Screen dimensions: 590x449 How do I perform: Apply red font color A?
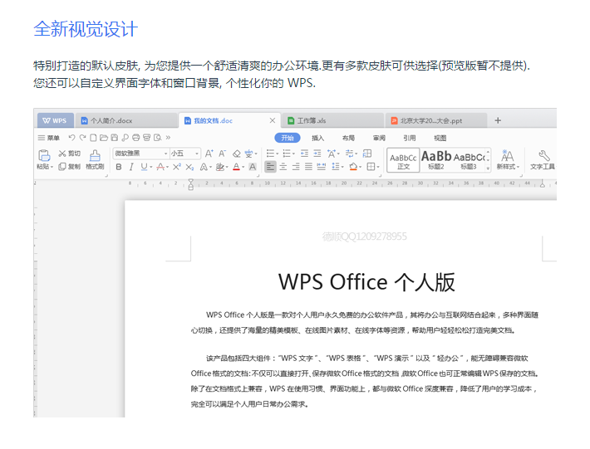[x=236, y=167]
